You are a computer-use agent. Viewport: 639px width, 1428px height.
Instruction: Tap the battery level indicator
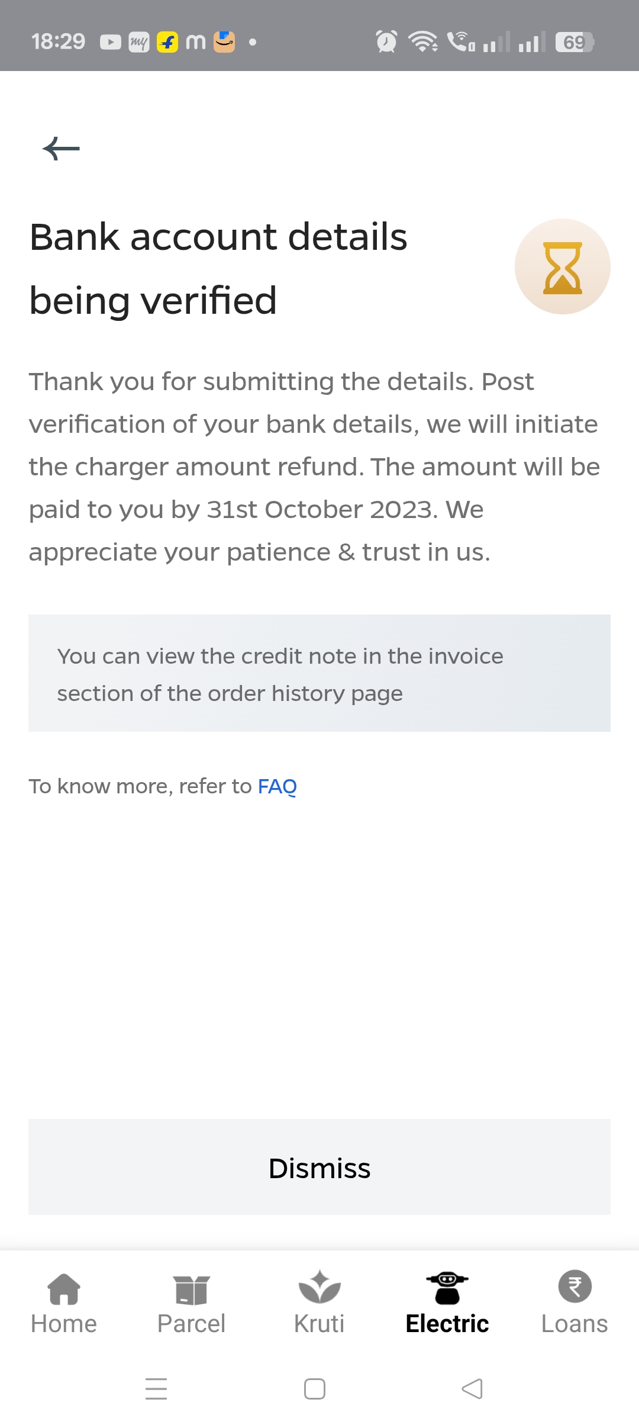(574, 42)
